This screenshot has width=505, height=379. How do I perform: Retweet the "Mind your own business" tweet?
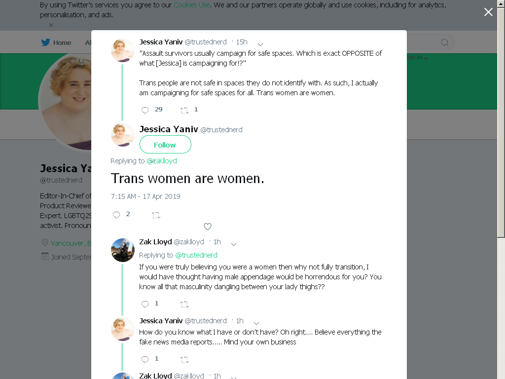tap(184, 360)
